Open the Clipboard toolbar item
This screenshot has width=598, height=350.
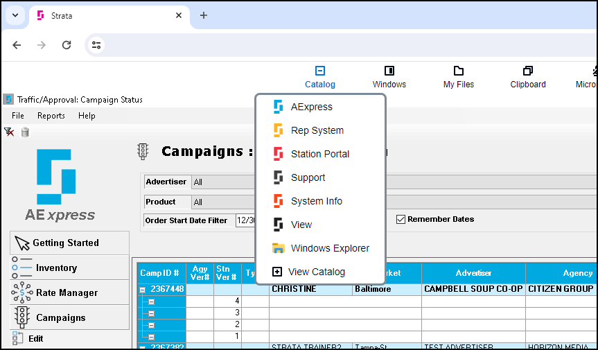(528, 78)
